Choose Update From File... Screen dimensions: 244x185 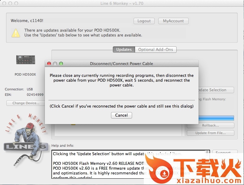coord(210,133)
